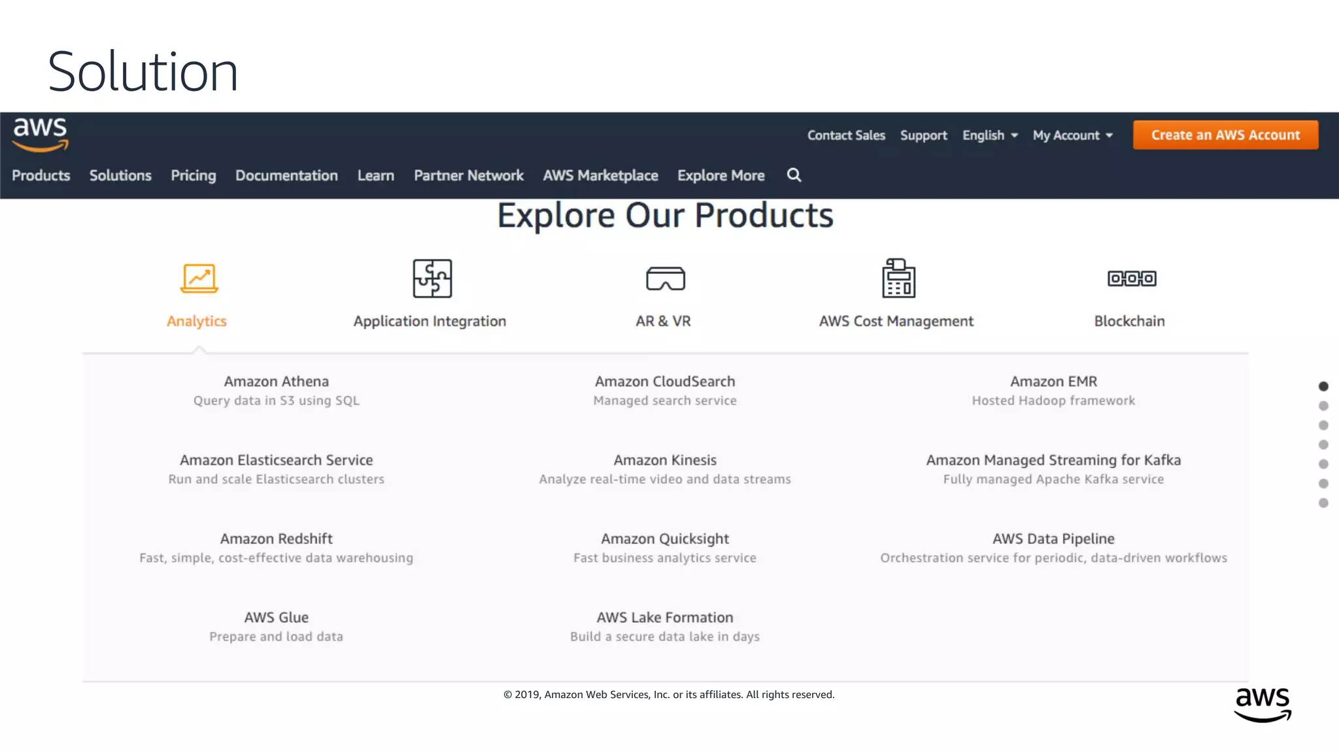
Task: Go to Pricing menu item
Action: click(194, 175)
